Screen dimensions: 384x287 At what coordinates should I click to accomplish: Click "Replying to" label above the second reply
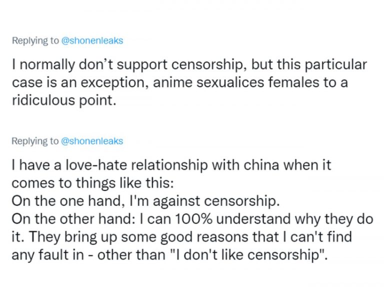point(34,141)
